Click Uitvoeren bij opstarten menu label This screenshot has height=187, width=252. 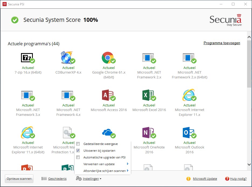99,151
